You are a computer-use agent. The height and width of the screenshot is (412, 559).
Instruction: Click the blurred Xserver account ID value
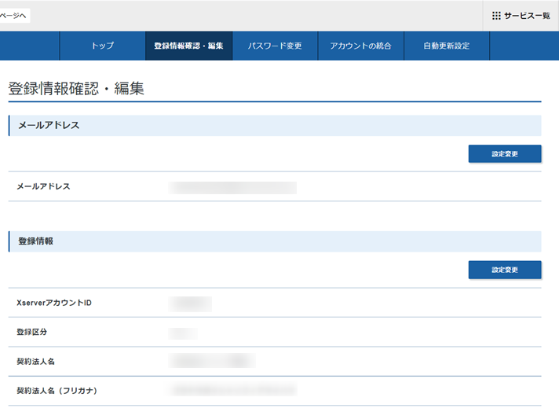[x=191, y=303]
